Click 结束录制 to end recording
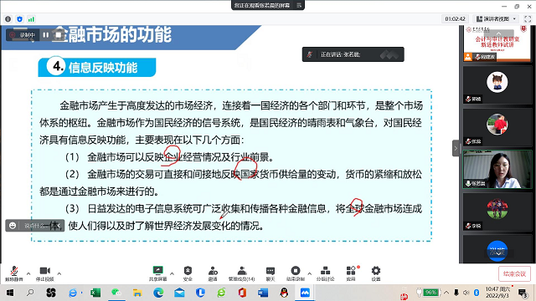This screenshot has height=301, width=536. point(296,273)
